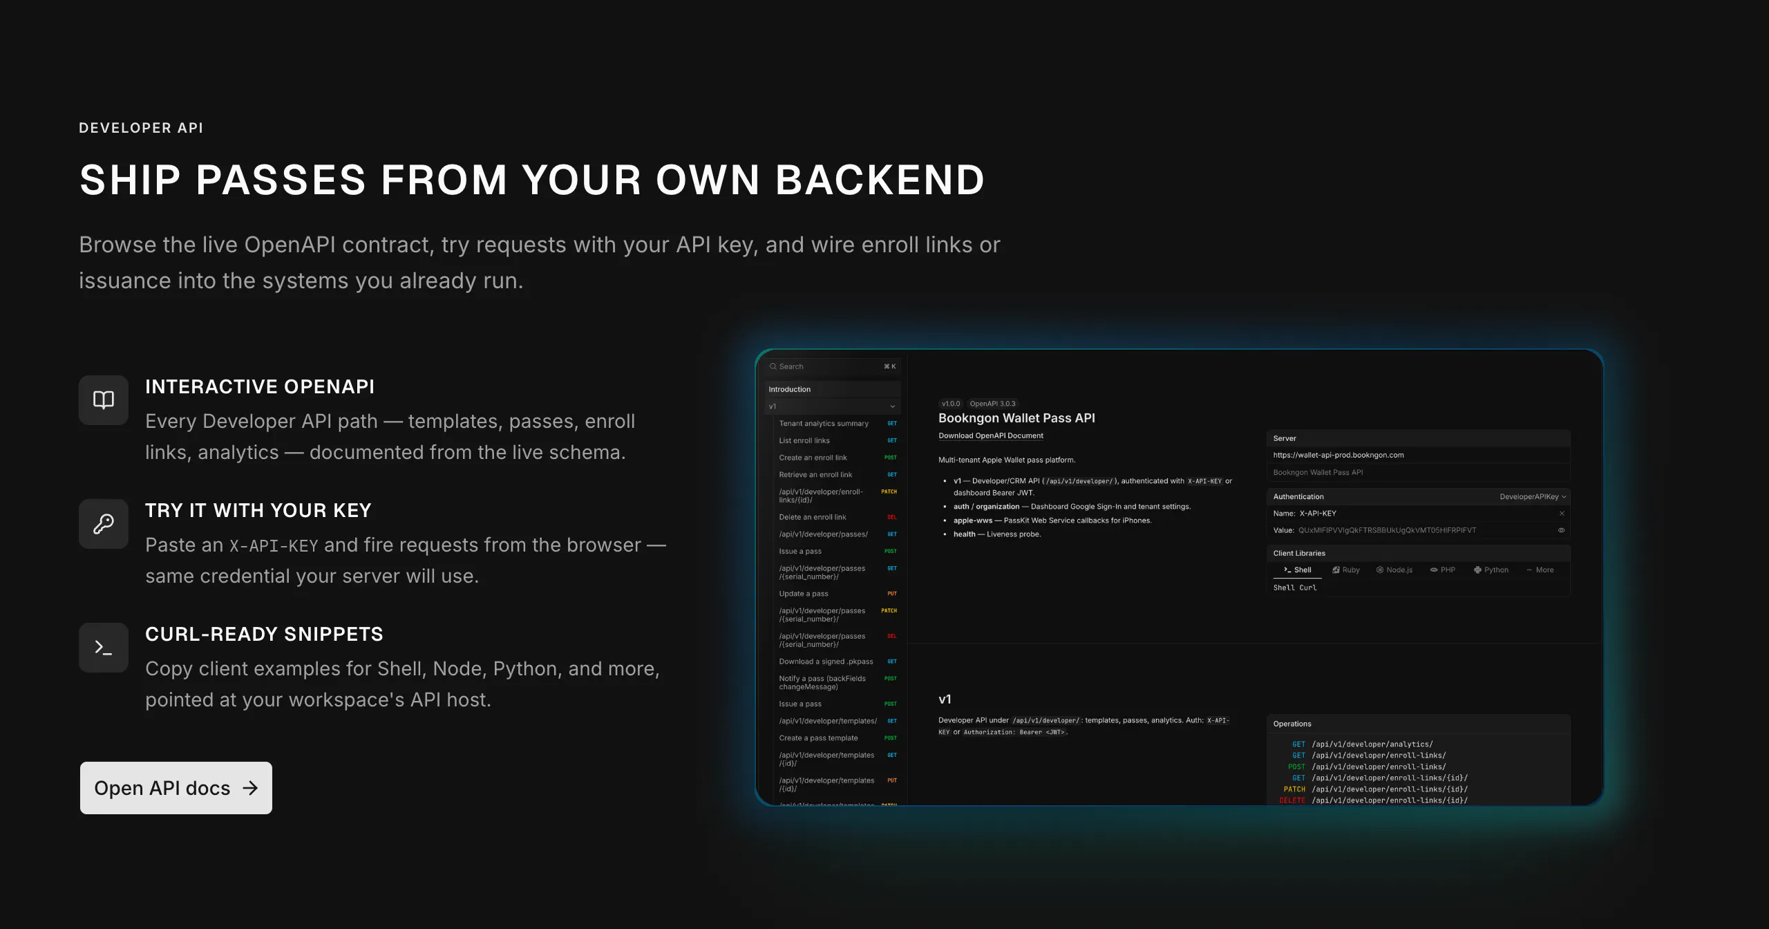Click the Bookngon Wallet Pass API title
Screen dimensions: 1769x929
pyautogui.click(x=1016, y=417)
